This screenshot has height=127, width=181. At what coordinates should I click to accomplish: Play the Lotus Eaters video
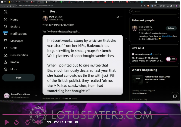coord(7,122)
